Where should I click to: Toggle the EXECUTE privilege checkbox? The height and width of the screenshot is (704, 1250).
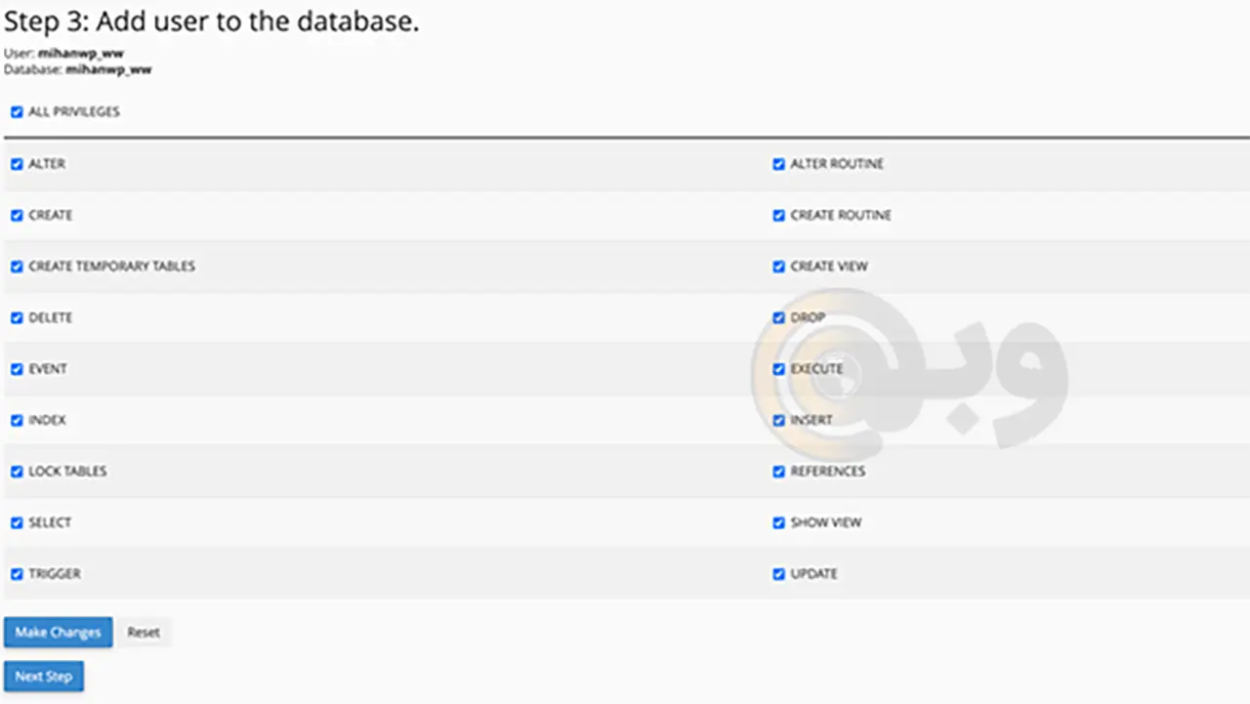(778, 369)
